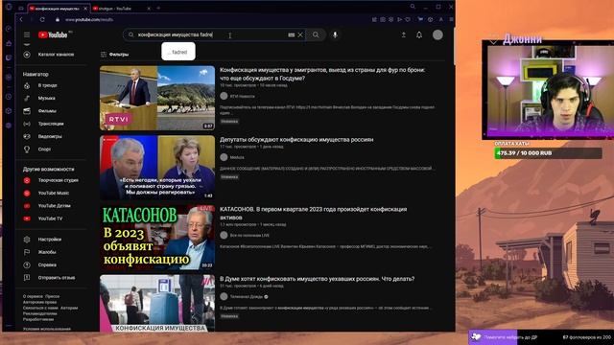Open title В Думе хотят конфисковать имущество
The image size is (614, 345).
(x=318, y=279)
